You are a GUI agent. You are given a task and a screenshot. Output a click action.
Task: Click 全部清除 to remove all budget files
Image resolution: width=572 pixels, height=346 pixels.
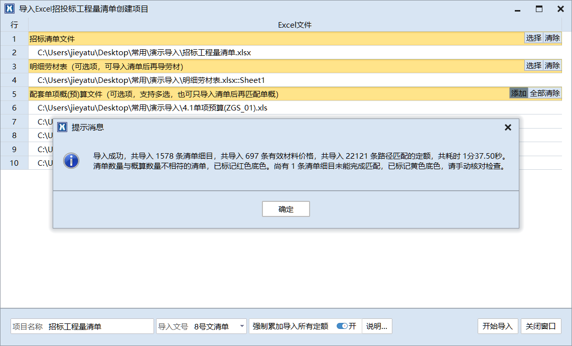tap(546, 93)
